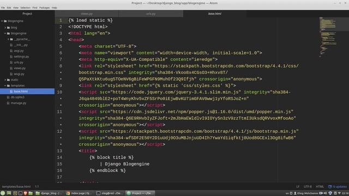Open manage.py in the tree

click(x=19, y=103)
